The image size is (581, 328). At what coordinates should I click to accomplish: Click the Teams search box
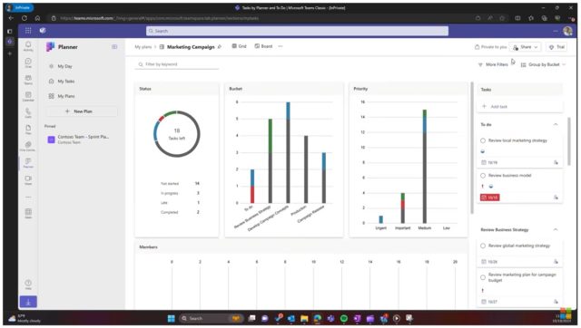tap(297, 31)
